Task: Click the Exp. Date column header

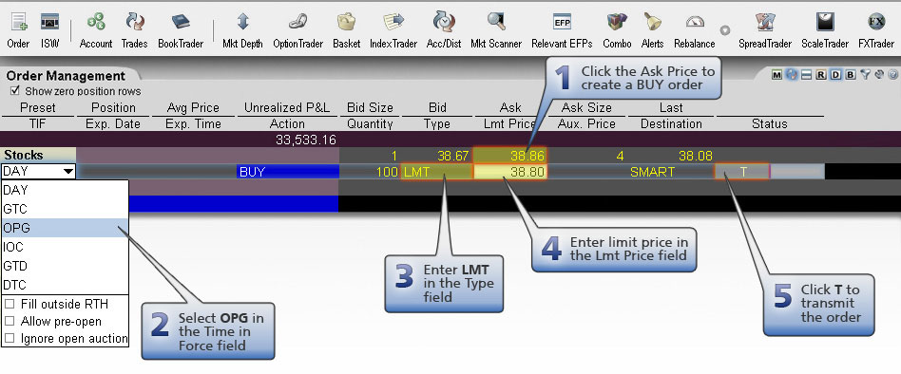Action: pos(114,124)
